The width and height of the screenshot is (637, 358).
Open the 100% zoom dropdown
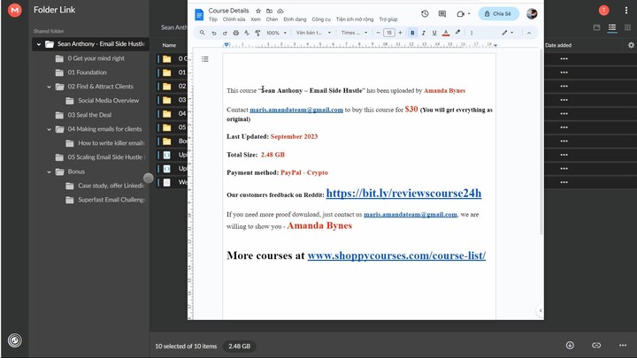pos(275,33)
